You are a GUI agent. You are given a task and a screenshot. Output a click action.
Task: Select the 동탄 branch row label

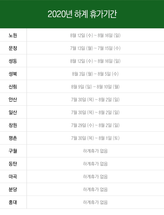click(13, 164)
